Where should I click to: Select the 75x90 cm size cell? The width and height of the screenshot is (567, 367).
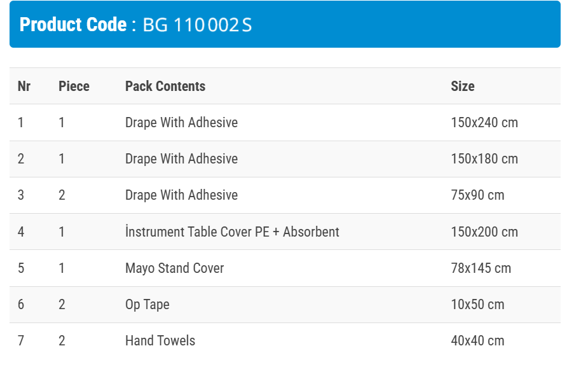click(477, 195)
